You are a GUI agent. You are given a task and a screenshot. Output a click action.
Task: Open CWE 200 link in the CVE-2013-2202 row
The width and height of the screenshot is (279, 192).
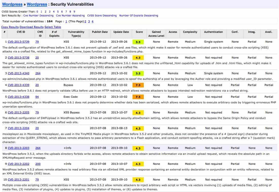click(x=38, y=164)
